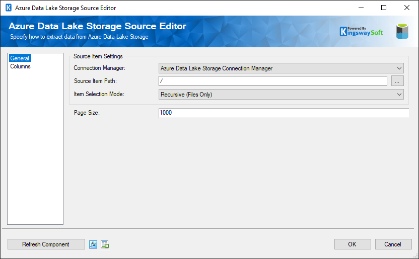
Task: Open the Connection Manager dropdown
Action: coord(281,68)
